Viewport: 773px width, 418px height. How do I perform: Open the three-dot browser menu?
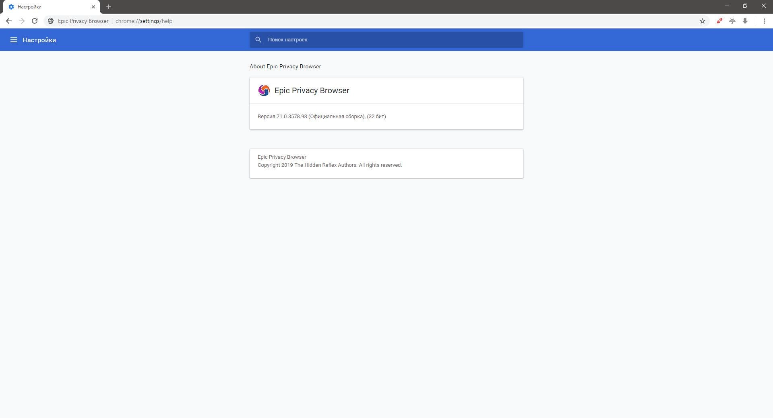[x=764, y=21]
